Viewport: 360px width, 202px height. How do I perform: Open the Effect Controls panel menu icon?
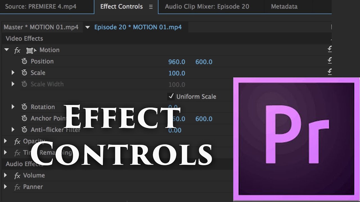[x=151, y=7]
